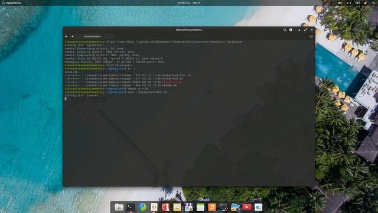Viewport: 378px width, 213px height.
Task: Open the Applications menu in top panel
Action: 11,3
